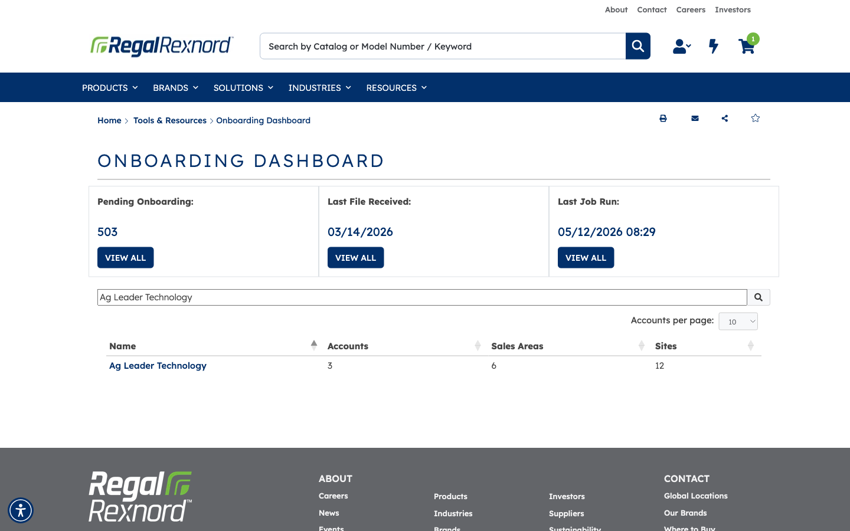View all under Last Job Run
The width and height of the screenshot is (850, 531).
[586, 258]
